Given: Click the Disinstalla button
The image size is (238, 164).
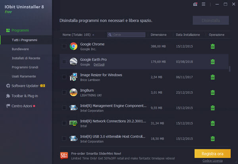Looking at the screenshot, I should [211, 20].
